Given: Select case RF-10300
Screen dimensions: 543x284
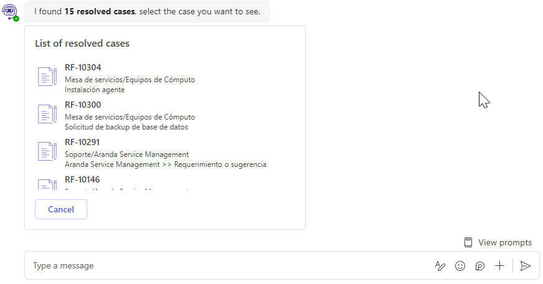Looking at the screenshot, I should point(83,105).
